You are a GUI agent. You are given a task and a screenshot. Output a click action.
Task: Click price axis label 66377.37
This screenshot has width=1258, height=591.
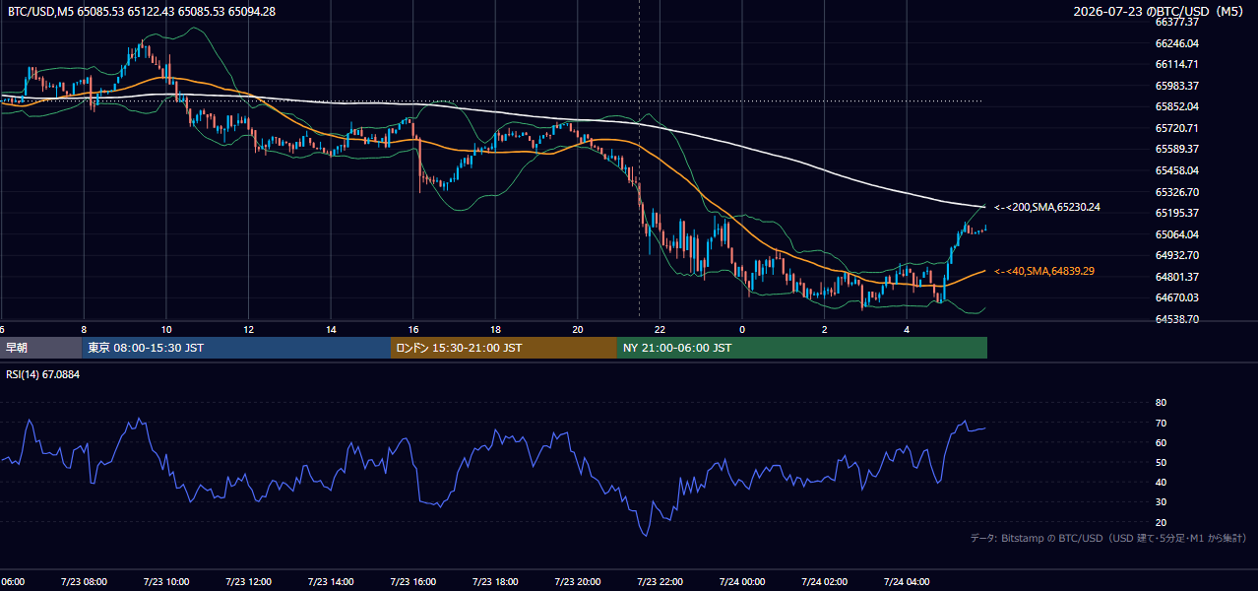coord(1176,22)
